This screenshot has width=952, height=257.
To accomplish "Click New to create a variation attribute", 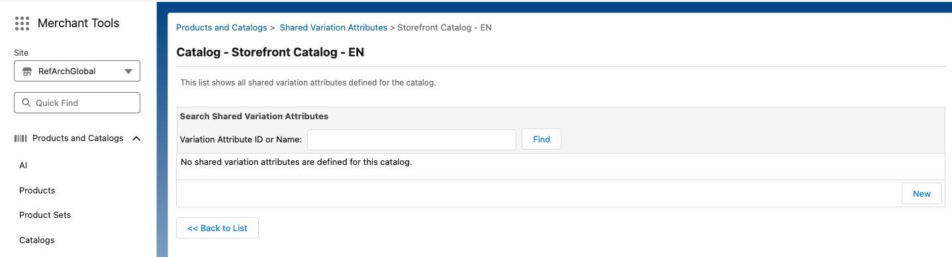I will coord(922,193).
